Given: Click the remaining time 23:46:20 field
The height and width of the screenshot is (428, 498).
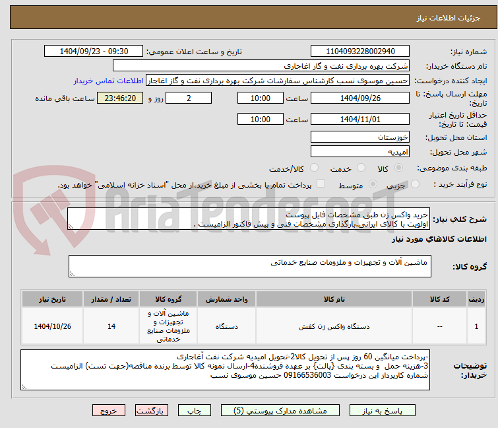Looking at the screenshot, I should pyautogui.click(x=120, y=98).
